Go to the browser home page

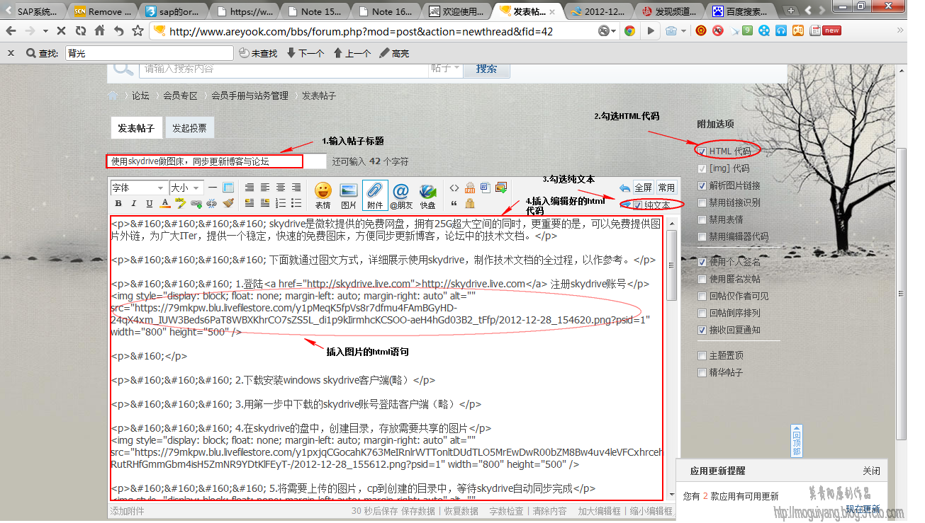click(100, 31)
